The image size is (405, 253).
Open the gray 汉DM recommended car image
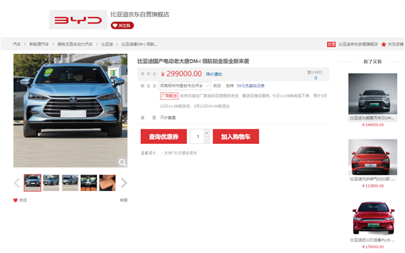click(373, 94)
